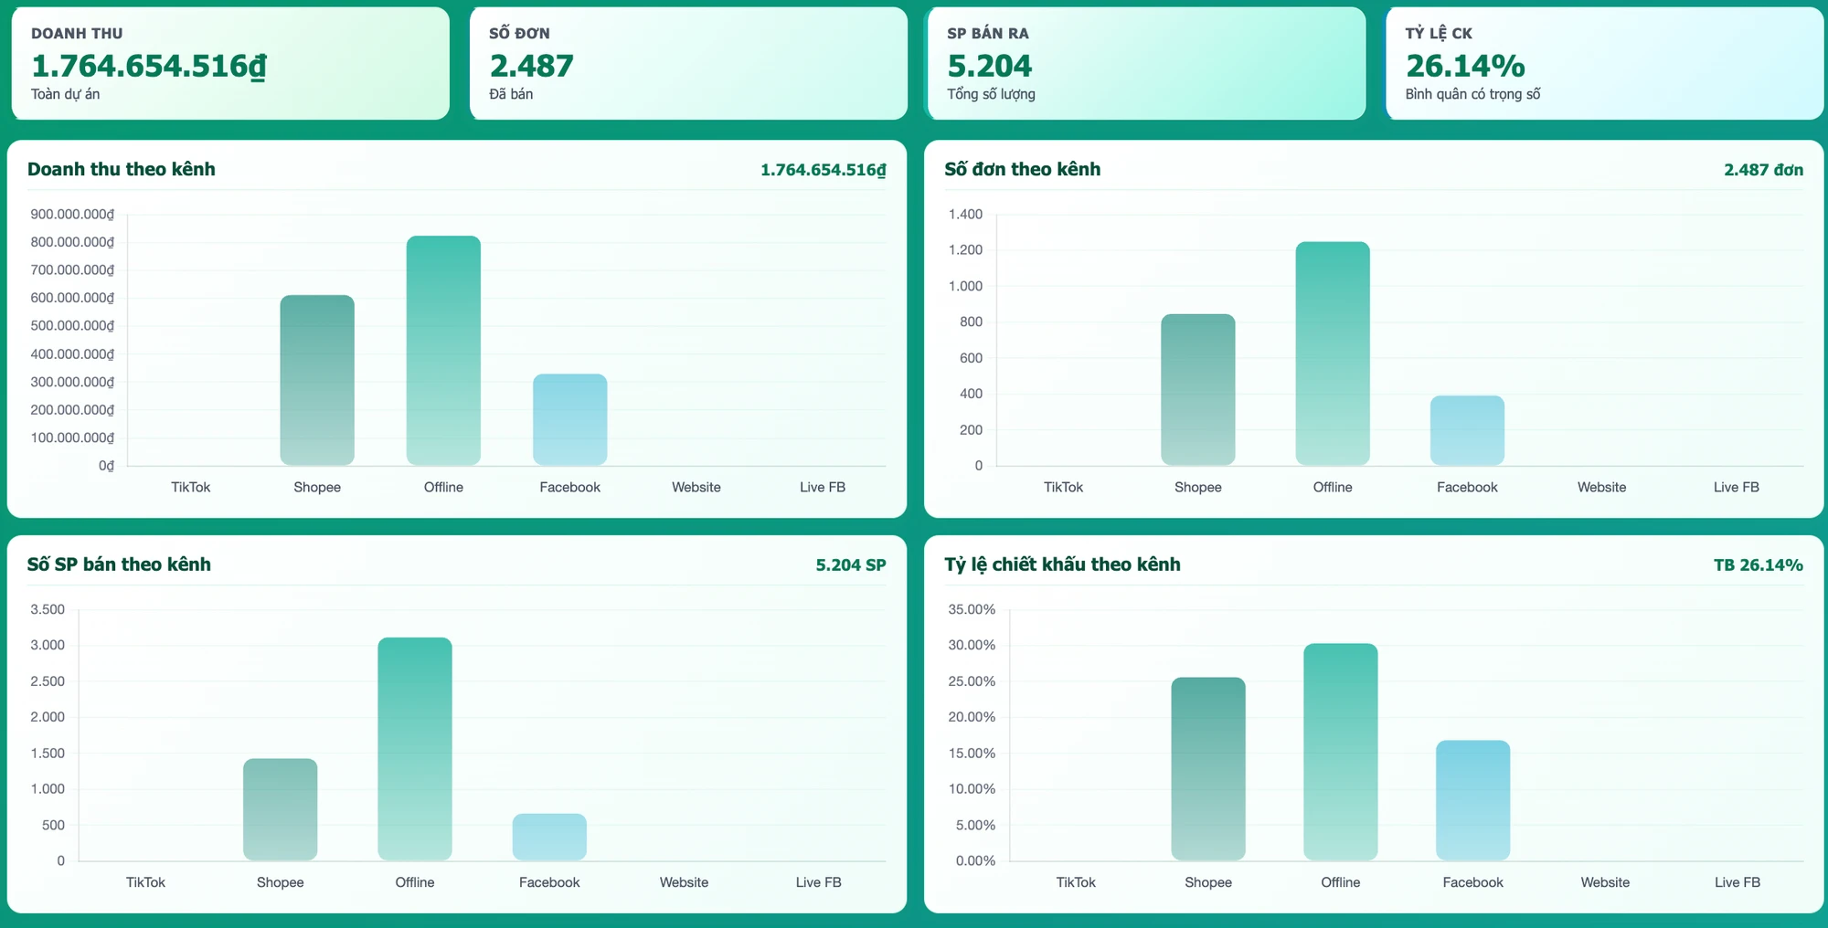Image resolution: width=1828 pixels, height=928 pixels.
Task: Click 'Số đơn theo kênh' chart title
Action: click(x=1023, y=169)
